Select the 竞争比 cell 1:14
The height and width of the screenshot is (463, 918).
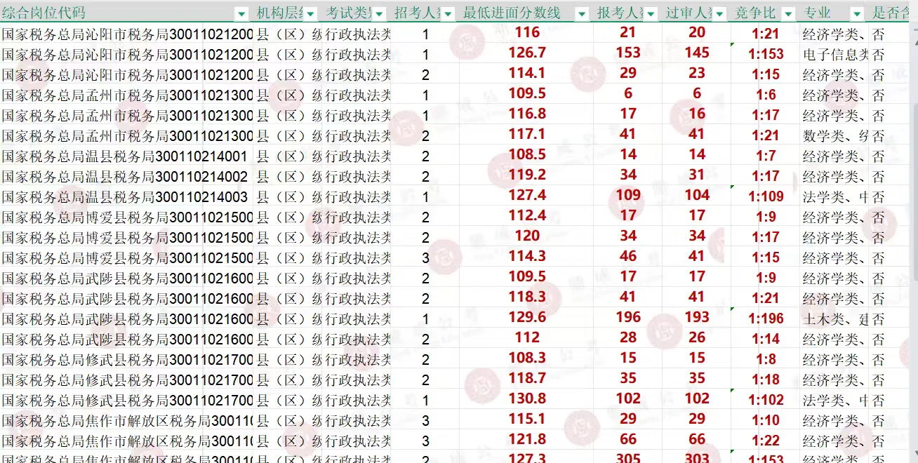pyautogui.click(x=765, y=339)
